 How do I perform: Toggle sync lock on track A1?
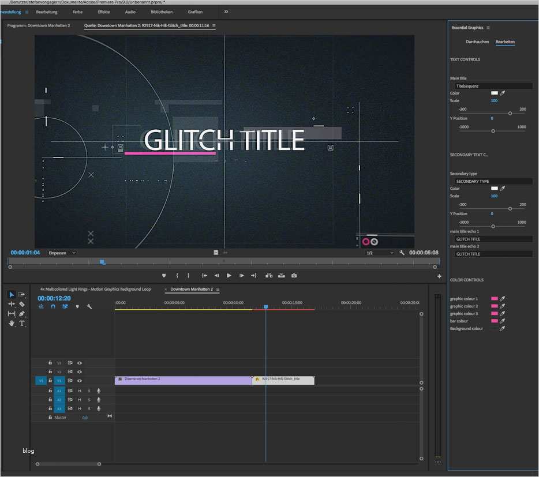click(70, 391)
